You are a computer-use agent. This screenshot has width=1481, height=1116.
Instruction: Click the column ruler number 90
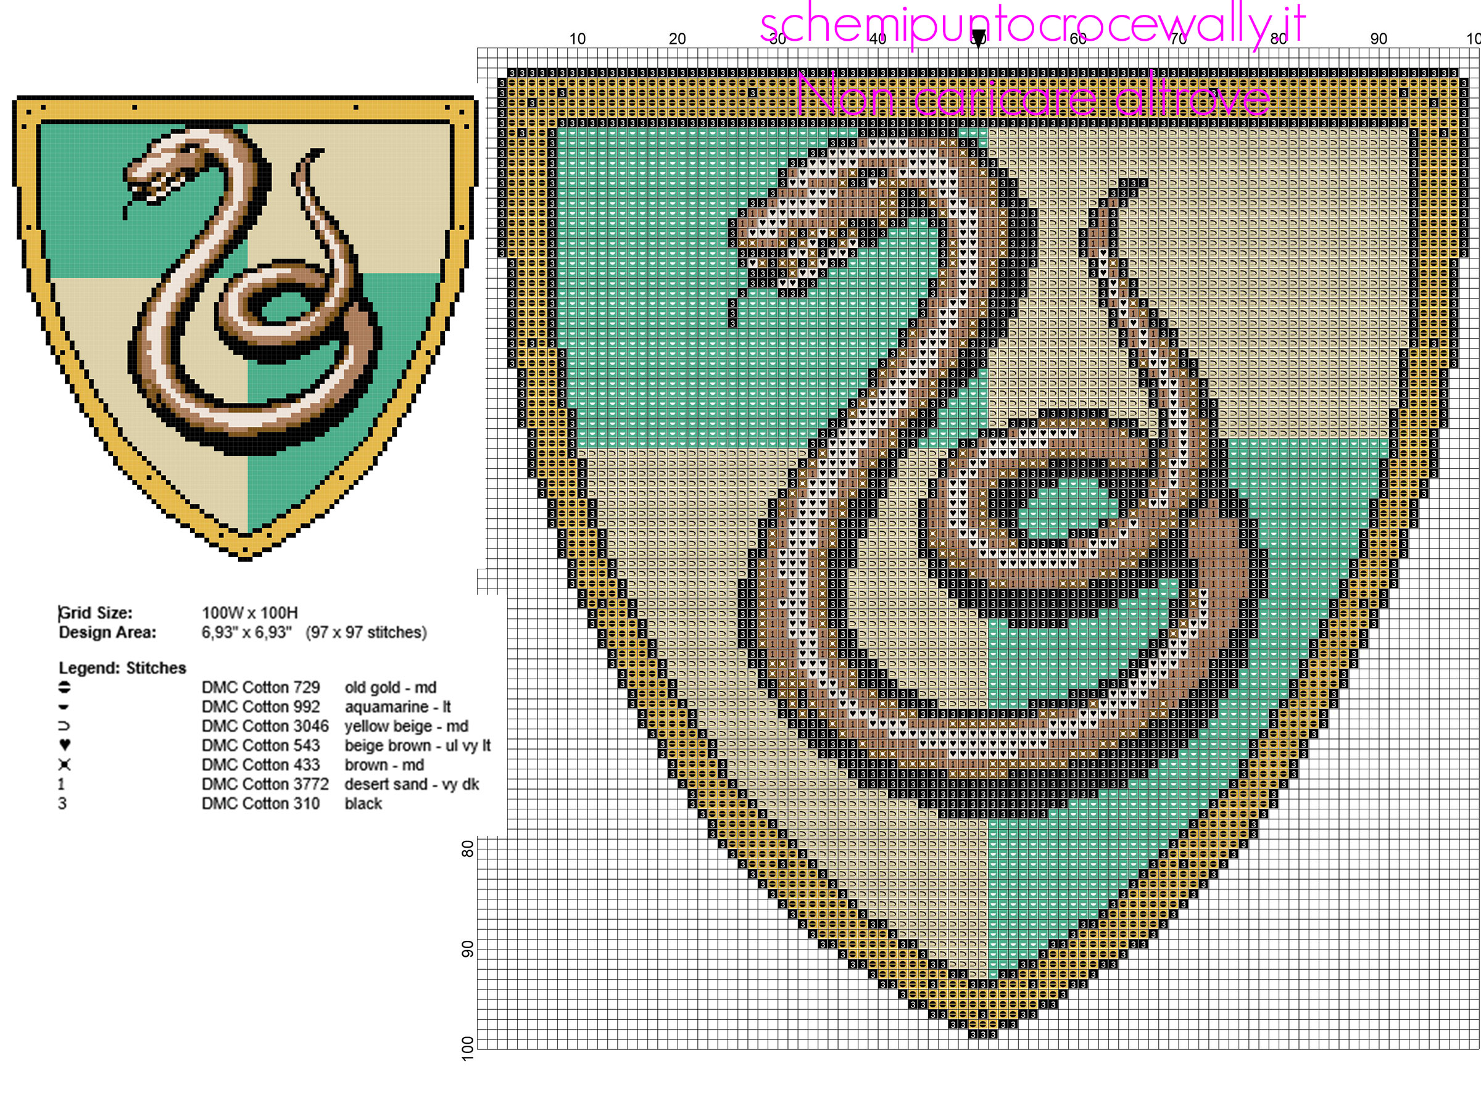point(1379,39)
